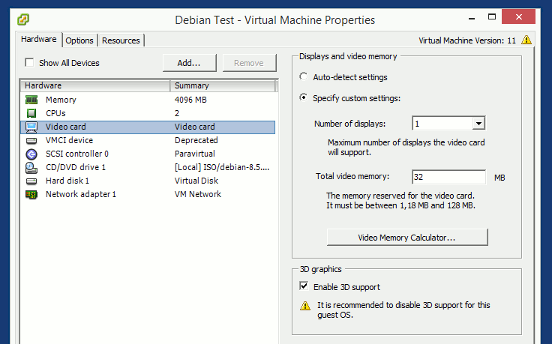The image size is (552, 344).
Task: Click the Hard disk 1 icon
Action: click(x=31, y=181)
